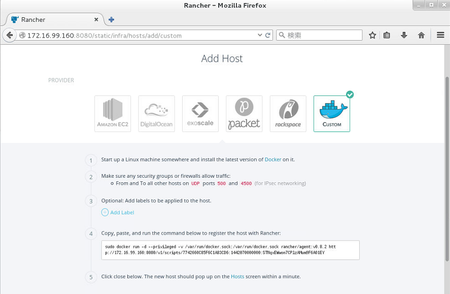
Task: Choose the Rackspace provider tile
Action: click(x=288, y=114)
